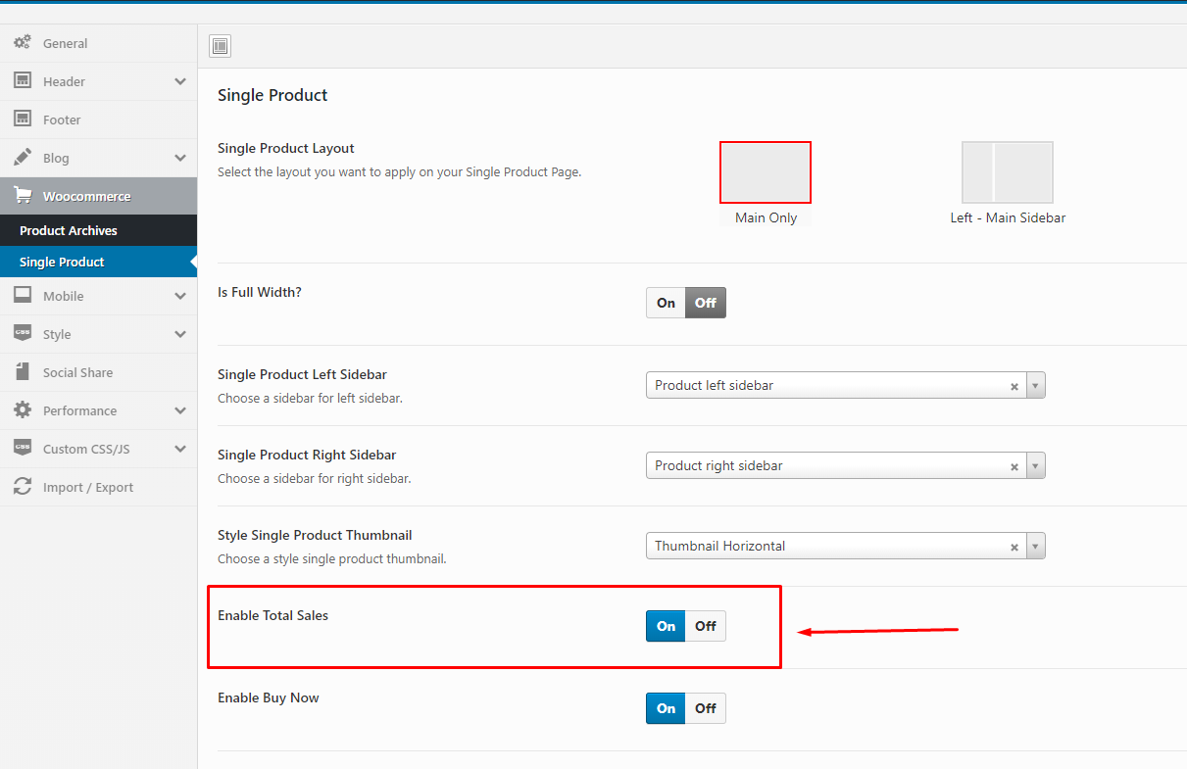Switch Is Full Width to On
The image size is (1187, 769).
pyautogui.click(x=667, y=303)
